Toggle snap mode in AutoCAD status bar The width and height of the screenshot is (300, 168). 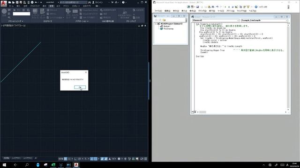[69, 159]
